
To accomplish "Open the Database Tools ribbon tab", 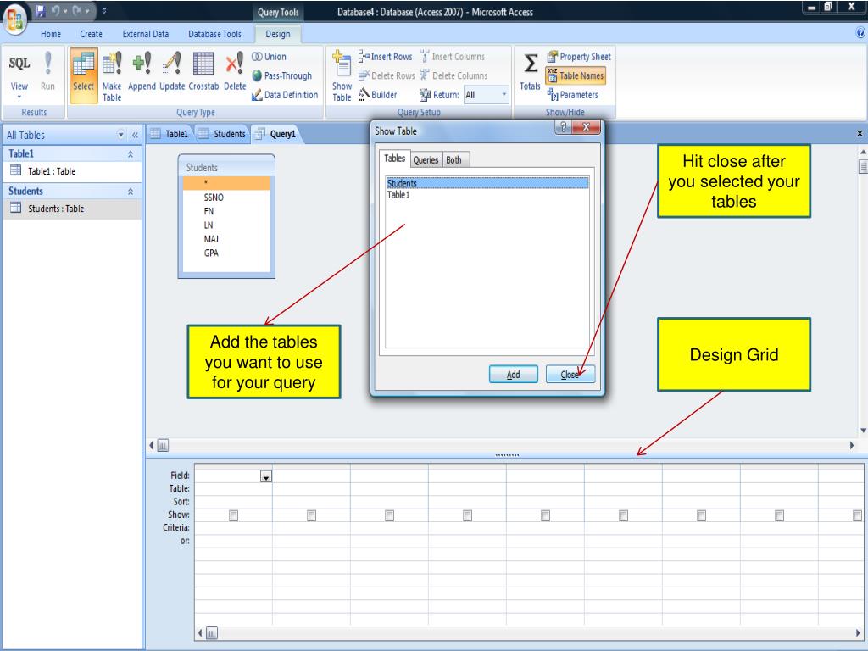I will pyautogui.click(x=214, y=34).
